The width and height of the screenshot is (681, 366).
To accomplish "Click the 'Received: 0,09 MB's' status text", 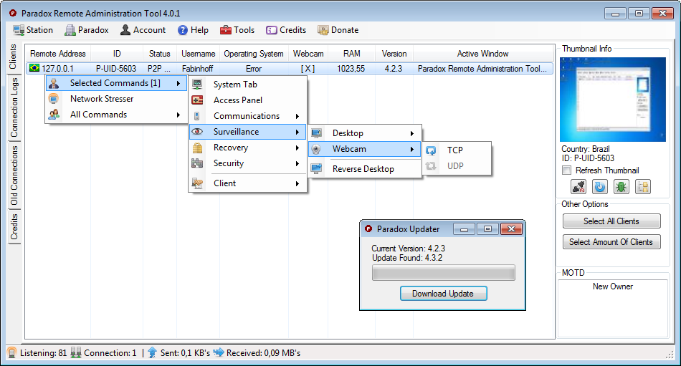I will point(263,352).
